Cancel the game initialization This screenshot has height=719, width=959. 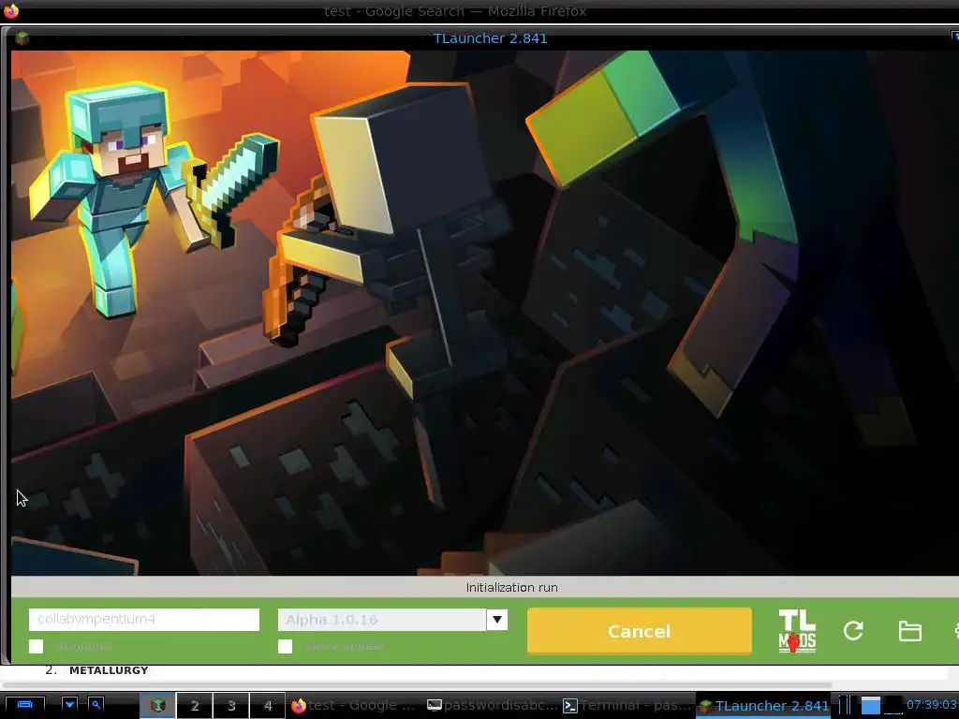[639, 631]
